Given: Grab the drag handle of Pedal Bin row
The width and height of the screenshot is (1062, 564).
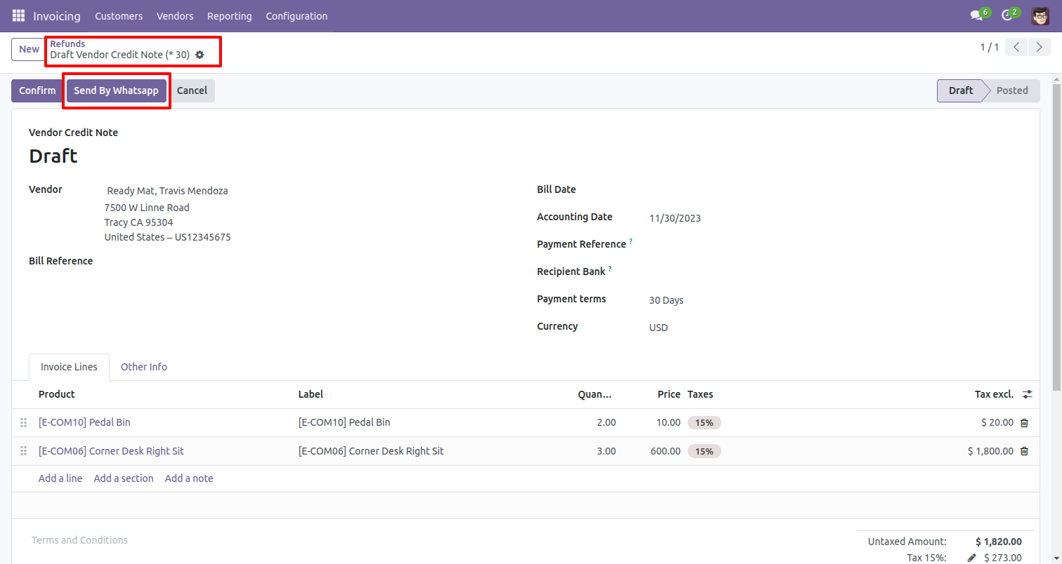Looking at the screenshot, I should click(23, 423).
